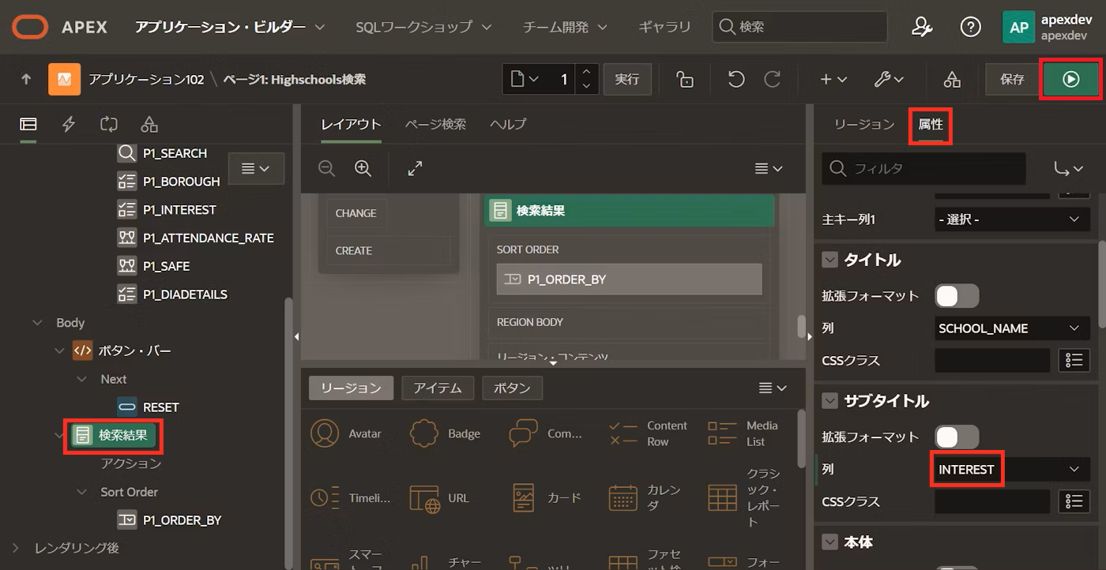Open サブタイトル CSSクラス picker list button
This screenshot has height=570, width=1106.
point(1074,501)
